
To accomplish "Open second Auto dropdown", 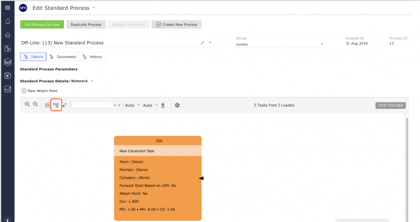I will (150, 106).
